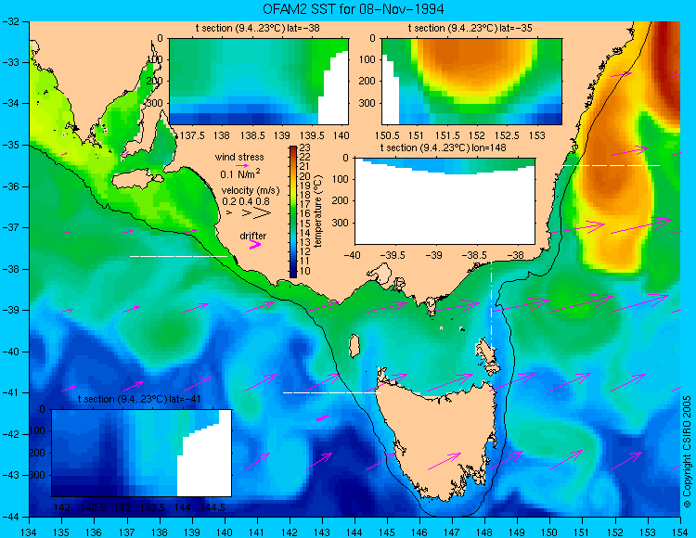The width and height of the screenshot is (696, 538).
Task: Click the color bar's '17' tick label
Action: pyautogui.click(x=305, y=204)
